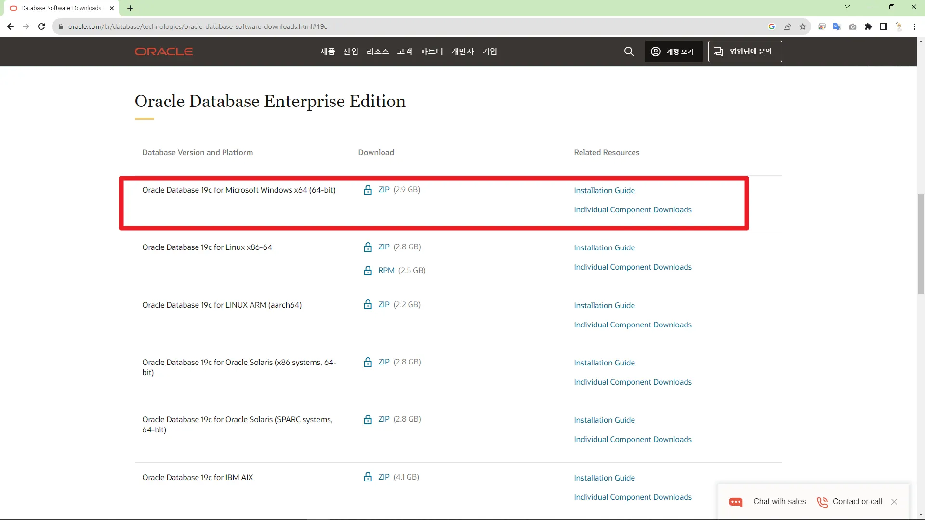The width and height of the screenshot is (925, 520).
Task: Click the browser reload icon
Action: [x=41, y=26]
